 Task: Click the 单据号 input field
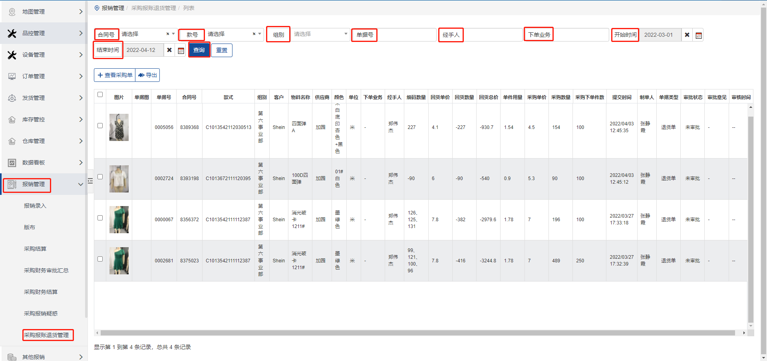(406, 35)
